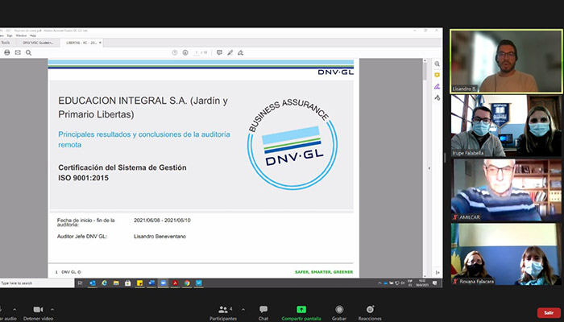Click Compartir pantalla to share screen
Screen dimensions: 564x322
[x=301, y=312]
